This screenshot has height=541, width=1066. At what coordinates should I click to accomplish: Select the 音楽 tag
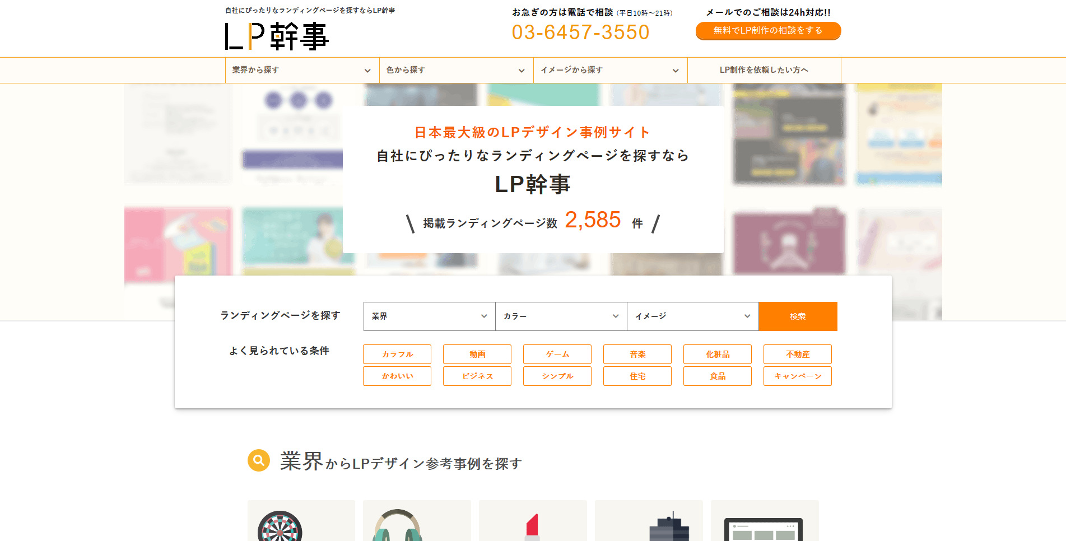coord(637,355)
